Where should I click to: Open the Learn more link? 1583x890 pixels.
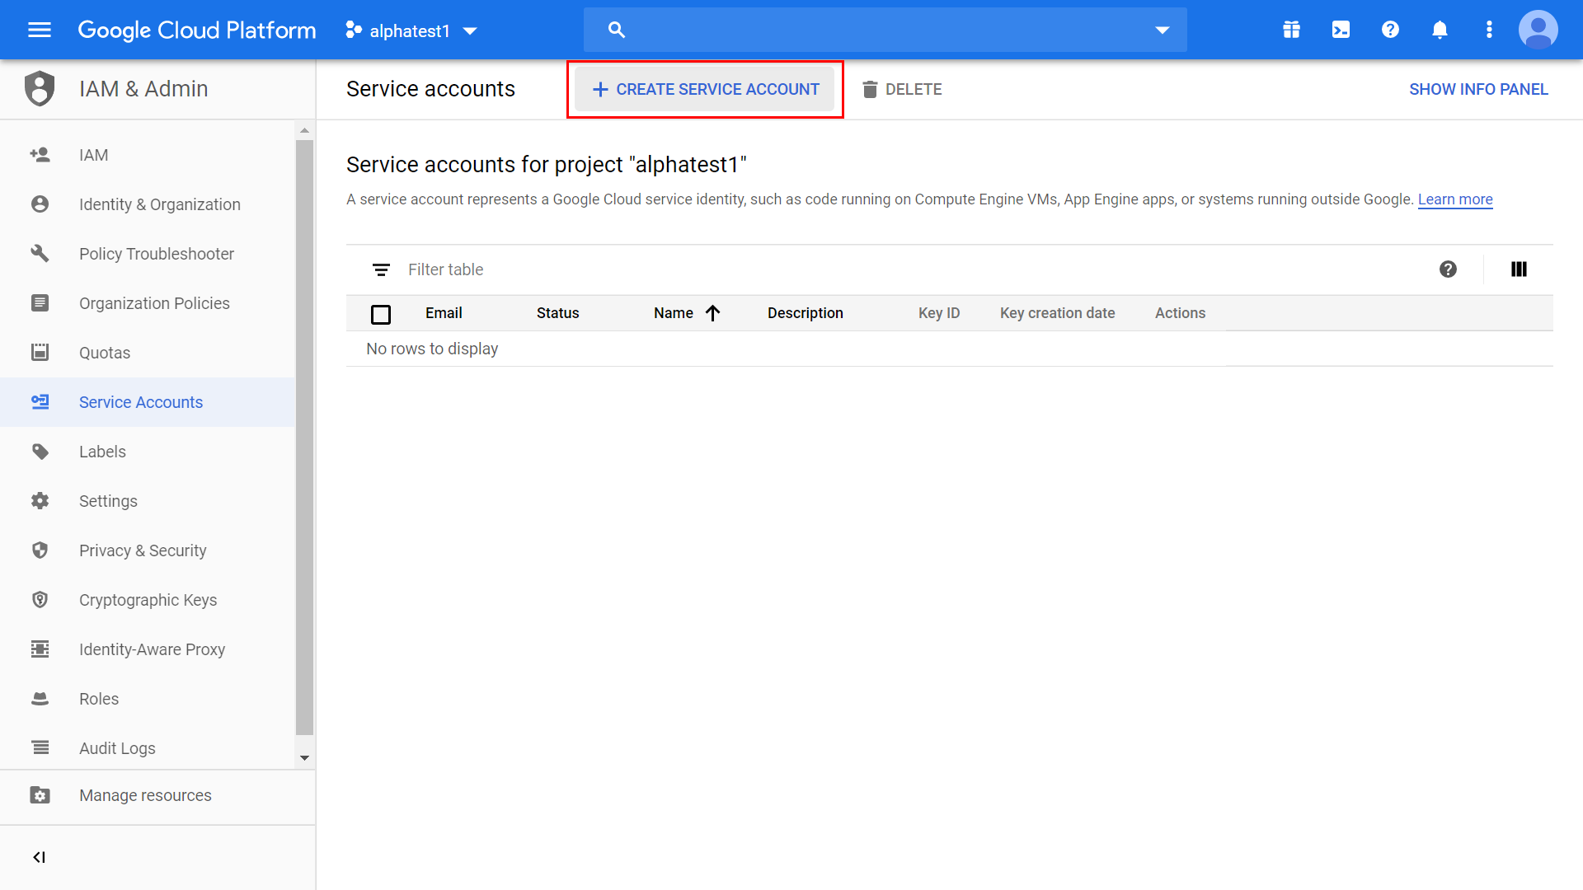1454,199
